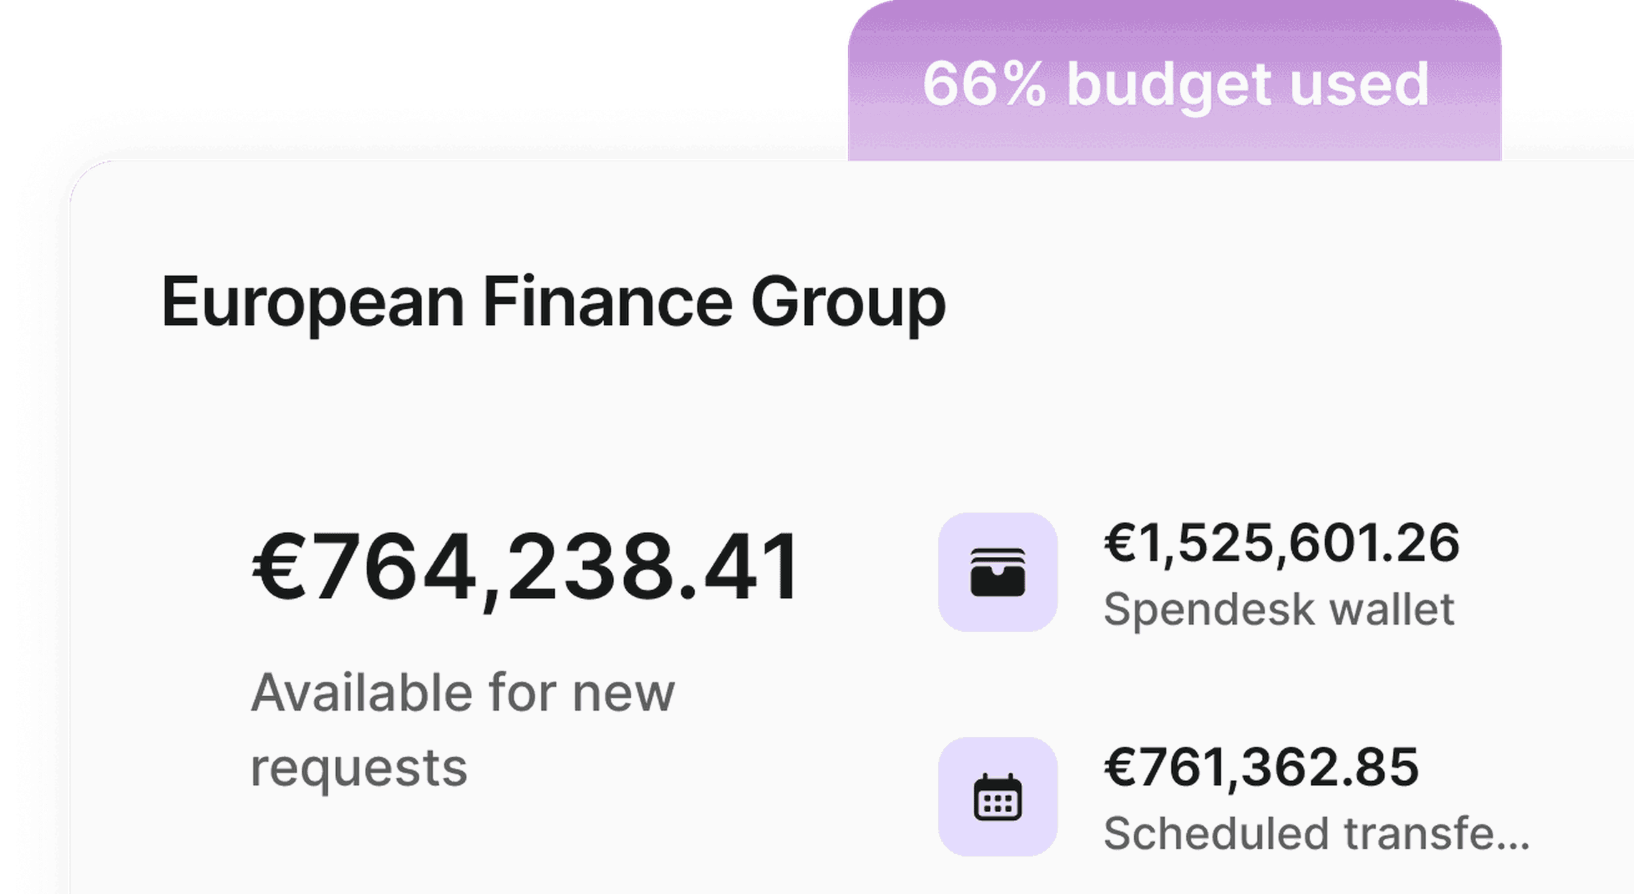
Task: Click the €764,238.41 available amount
Action: point(526,567)
